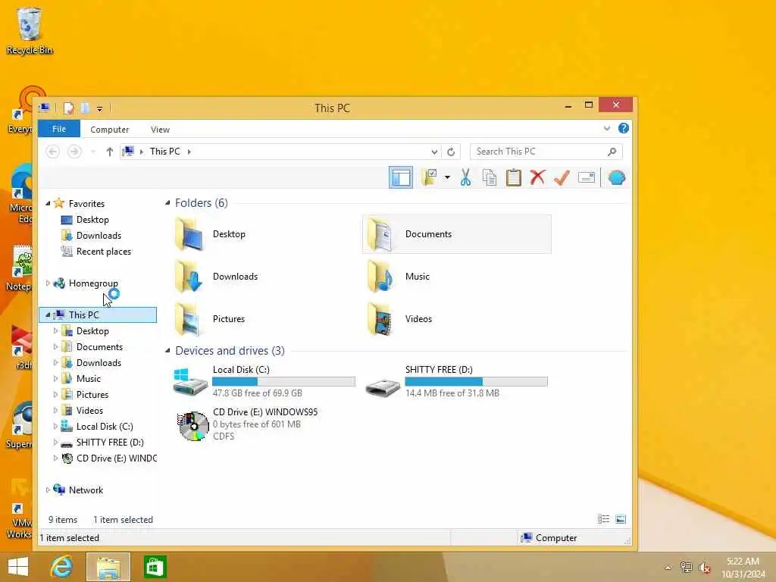Open the Computer ribbon tab
The width and height of the screenshot is (776, 582).
(x=109, y=129)
